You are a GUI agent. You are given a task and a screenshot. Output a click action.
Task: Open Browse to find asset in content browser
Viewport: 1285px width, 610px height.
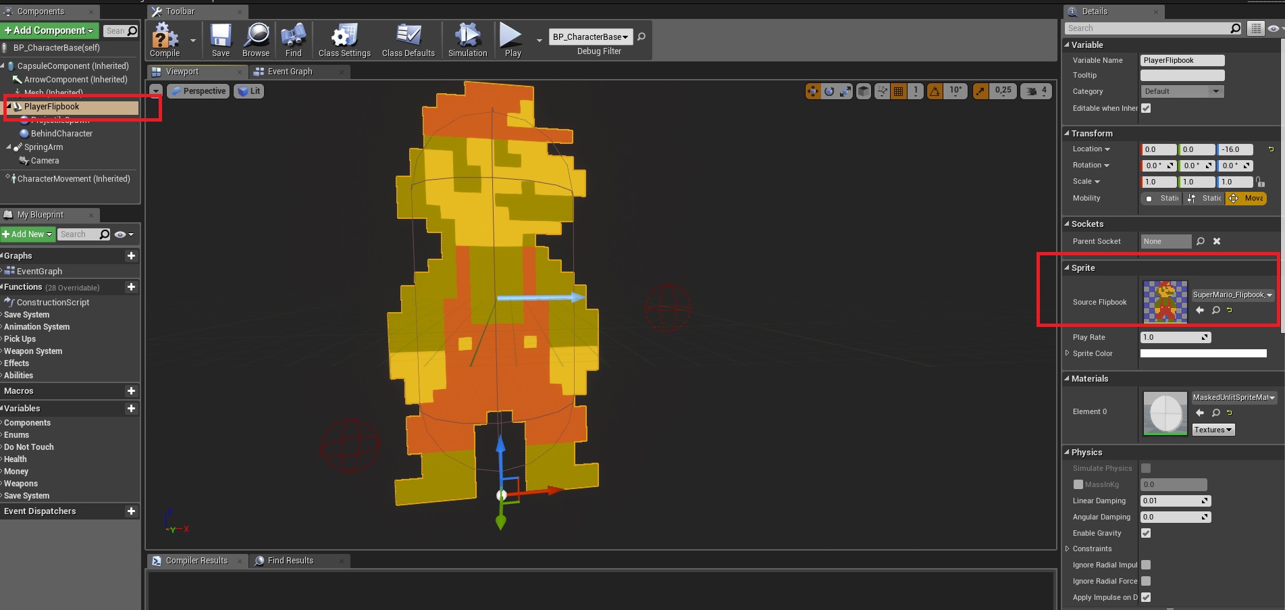point(256,39)
